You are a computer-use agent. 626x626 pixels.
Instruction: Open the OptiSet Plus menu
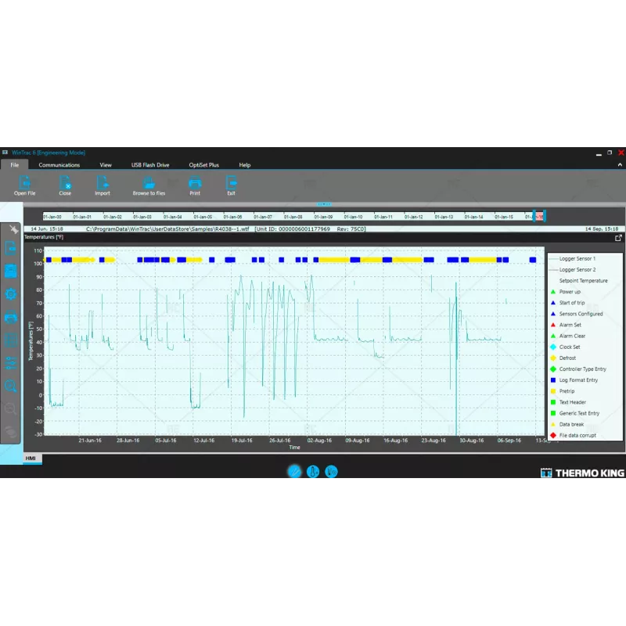(205, 165)
